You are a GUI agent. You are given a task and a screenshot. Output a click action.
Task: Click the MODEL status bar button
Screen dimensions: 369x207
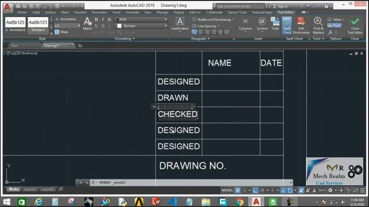[227, 190]
